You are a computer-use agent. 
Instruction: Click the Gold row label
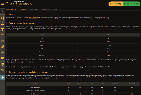42,49
